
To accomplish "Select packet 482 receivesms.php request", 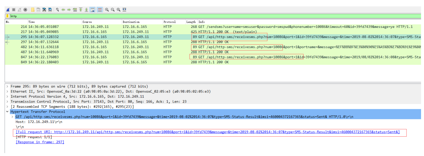I will (213, 47).
